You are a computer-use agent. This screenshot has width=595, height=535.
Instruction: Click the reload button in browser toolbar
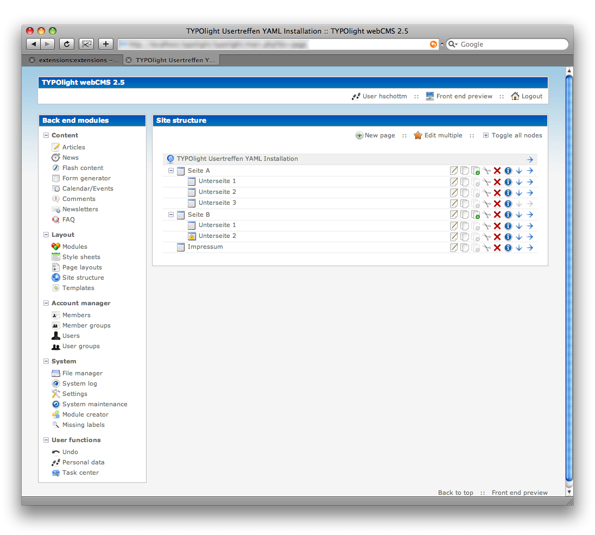tap(66, 45)
